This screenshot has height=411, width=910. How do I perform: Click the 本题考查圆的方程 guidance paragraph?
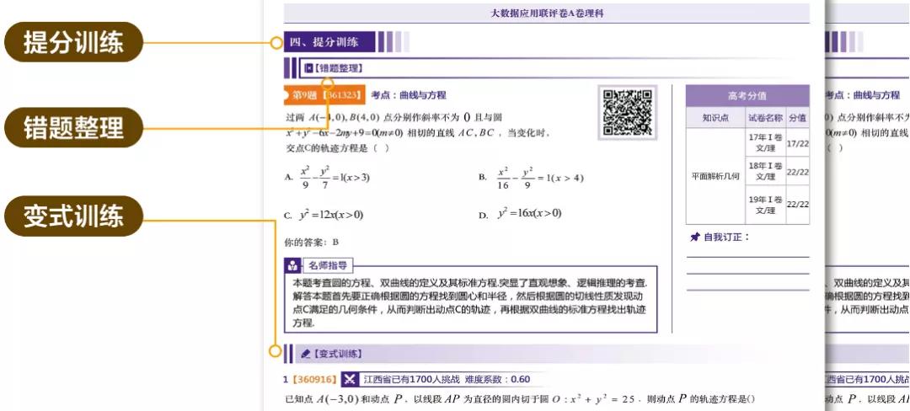pos(470,303)
